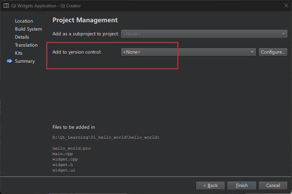Screen dimensions: 292x194
Task: Click the blue arrow beside Summary
Action: point(9,61)
